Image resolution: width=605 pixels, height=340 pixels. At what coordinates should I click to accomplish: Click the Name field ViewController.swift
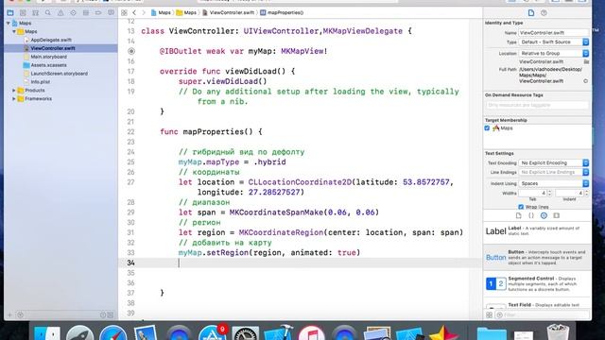point(554,33)
